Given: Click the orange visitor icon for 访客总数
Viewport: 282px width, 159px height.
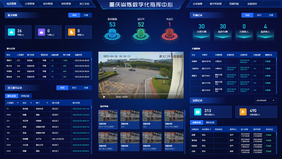Looking at the screenshot, I should coord(243,112).
